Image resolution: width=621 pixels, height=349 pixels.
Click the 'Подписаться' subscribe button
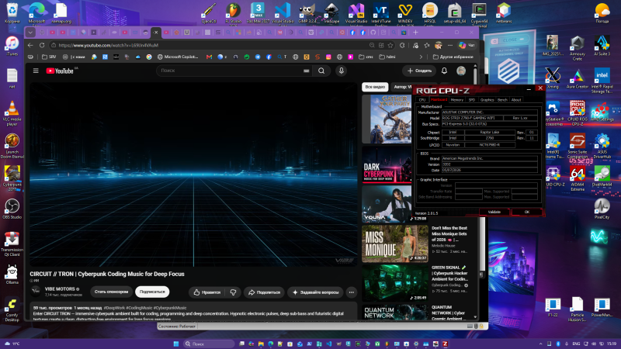(152, 292)
